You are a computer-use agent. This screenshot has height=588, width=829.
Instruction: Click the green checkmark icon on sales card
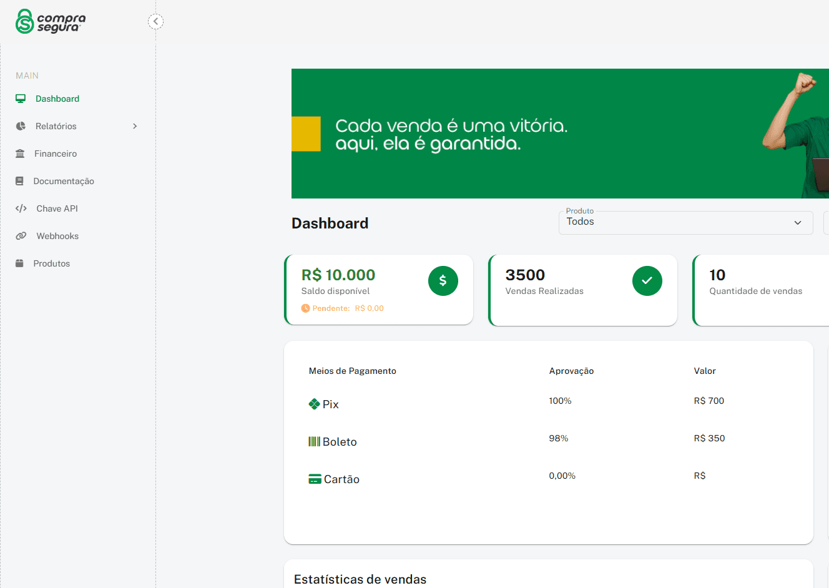click(647, 281)
